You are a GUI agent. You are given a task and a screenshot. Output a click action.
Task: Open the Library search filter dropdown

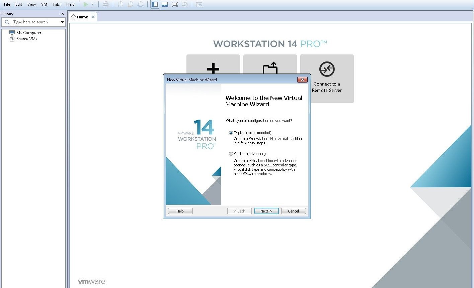[62, 22]
